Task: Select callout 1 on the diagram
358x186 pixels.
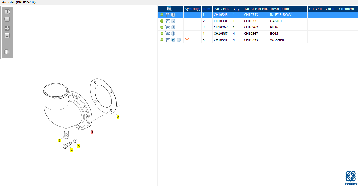Action: coord(92,132)
